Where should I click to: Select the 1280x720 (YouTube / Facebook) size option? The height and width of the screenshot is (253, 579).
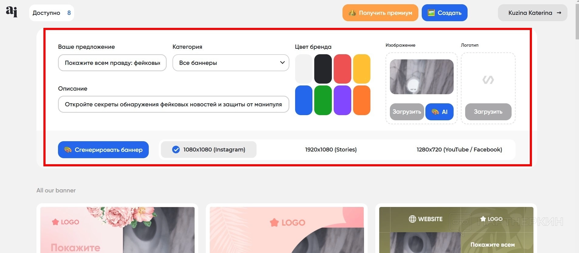coord(459,149)
